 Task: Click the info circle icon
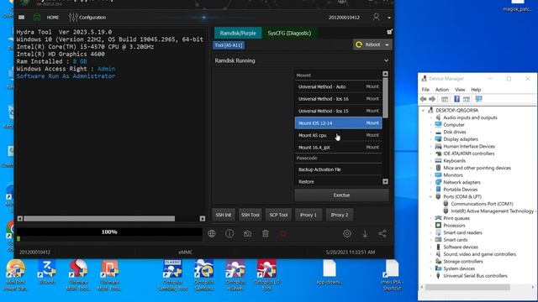click(229, 233)
